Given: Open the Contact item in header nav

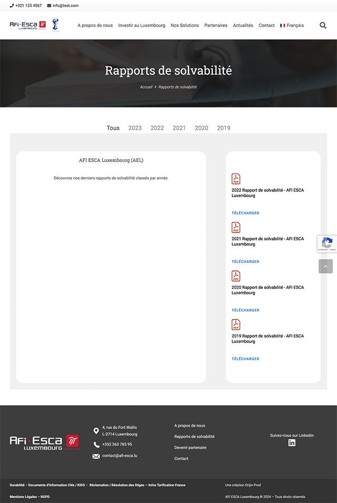Looking at the screenshot, I should point(266,25).
